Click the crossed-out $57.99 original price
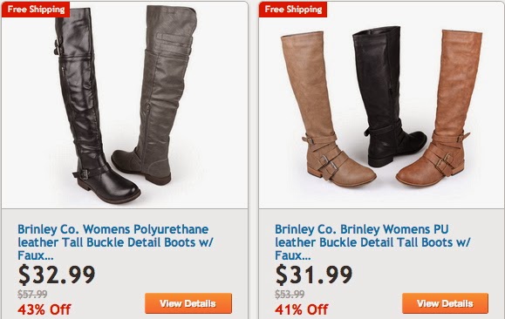The image size is (505, 319). (32, 294)
